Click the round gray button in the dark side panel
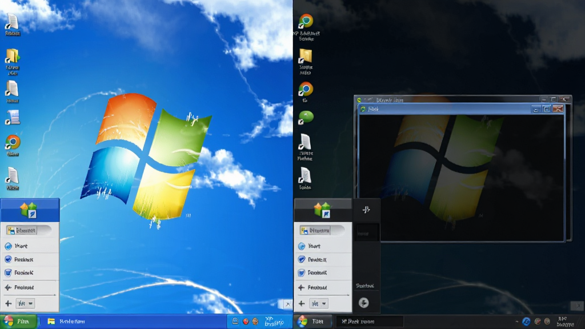This screenshot has width=585, height=329. click(364, 303)
